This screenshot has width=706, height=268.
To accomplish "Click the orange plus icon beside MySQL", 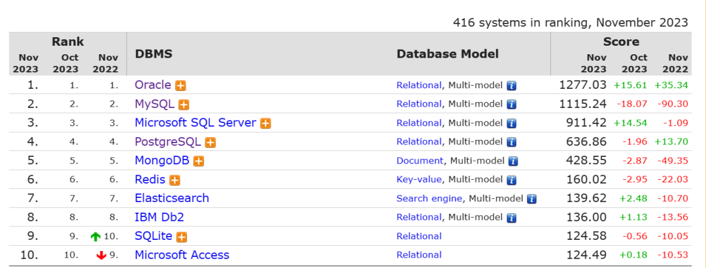I will 184,105.
